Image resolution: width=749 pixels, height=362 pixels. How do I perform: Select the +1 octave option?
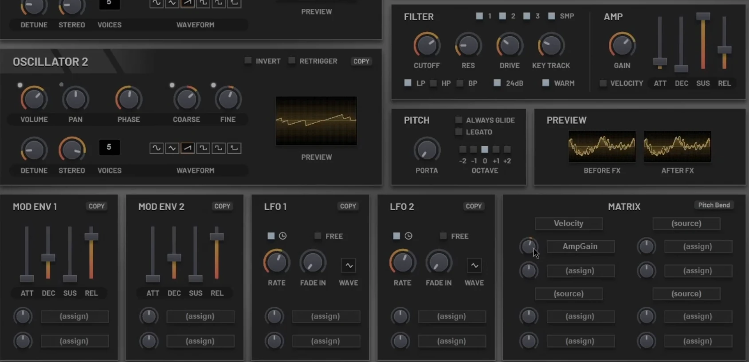point(496,150)
